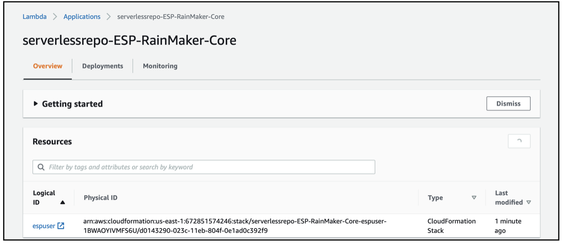
Task: Open the external link icon beside espuser
Action: click(61, 226)
